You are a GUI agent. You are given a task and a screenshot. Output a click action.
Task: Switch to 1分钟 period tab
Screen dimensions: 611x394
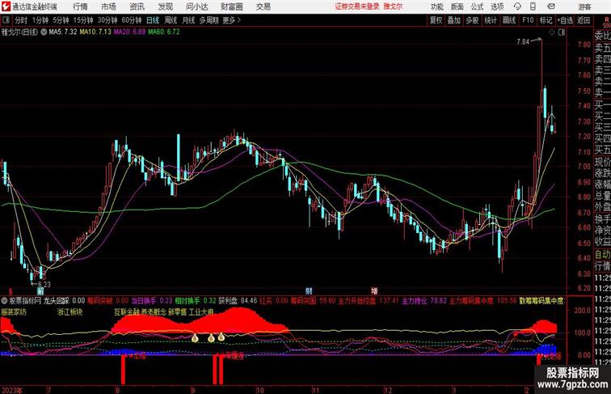pos(40,20)
